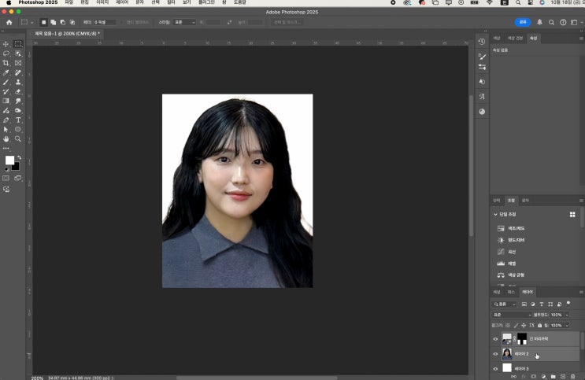
Task: Select the Horizontal Type tool
Action: click(18, 120)
